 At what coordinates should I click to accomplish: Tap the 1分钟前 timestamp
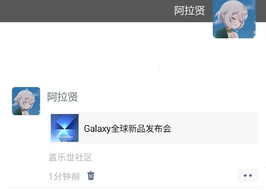click(x=64, y=176)
